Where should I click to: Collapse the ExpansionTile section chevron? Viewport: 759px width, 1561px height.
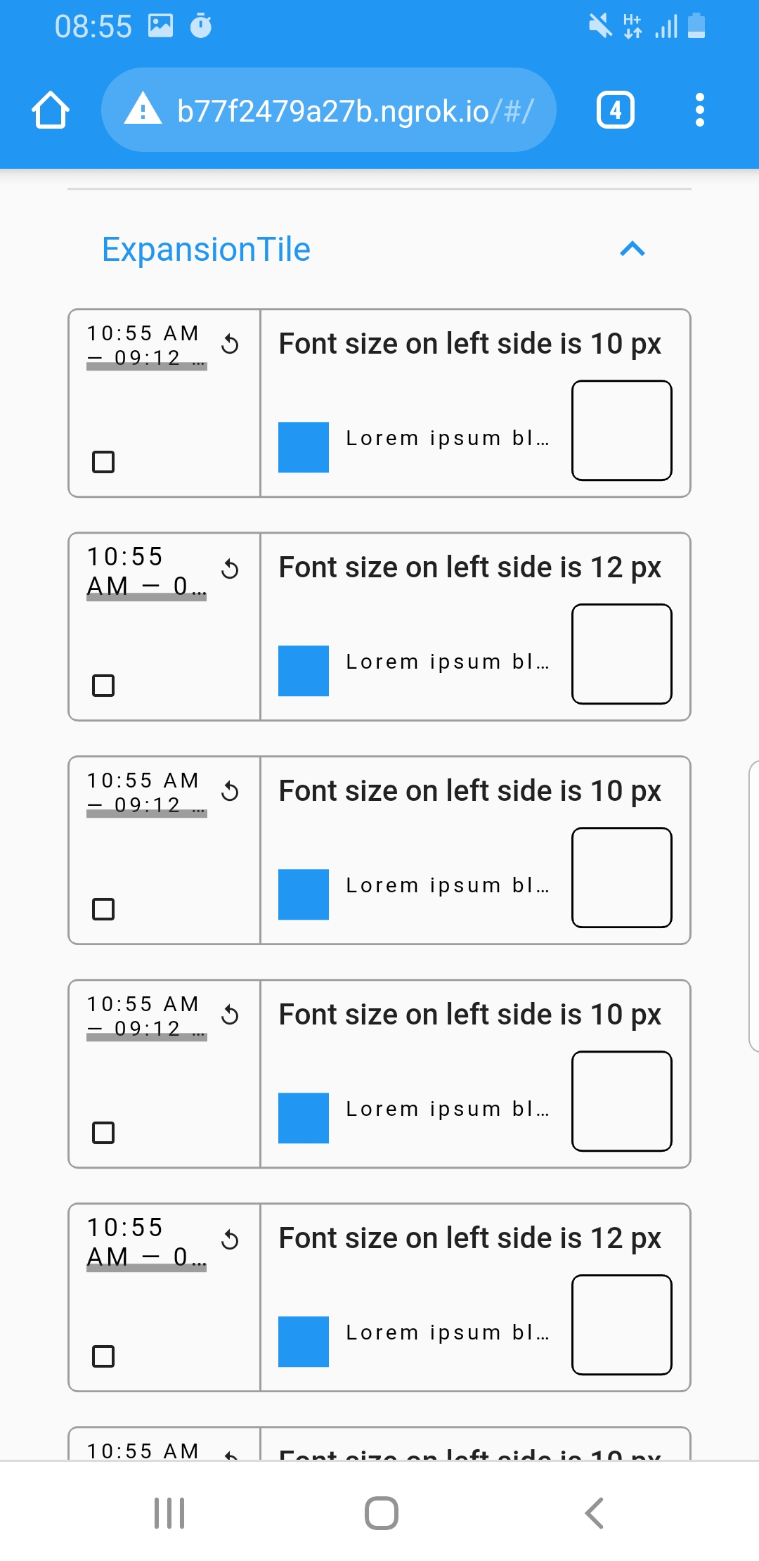coord(632,250)
